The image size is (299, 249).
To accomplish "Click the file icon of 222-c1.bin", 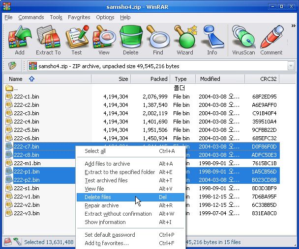I will coord(9,97).
